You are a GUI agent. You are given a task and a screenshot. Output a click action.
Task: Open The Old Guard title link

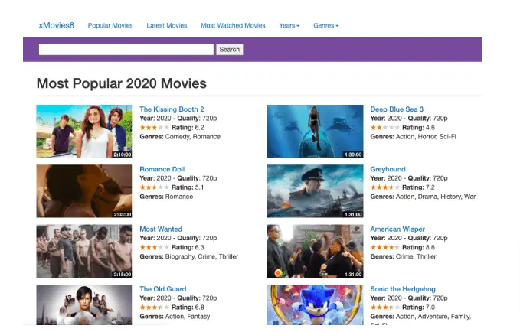[163, 289]
